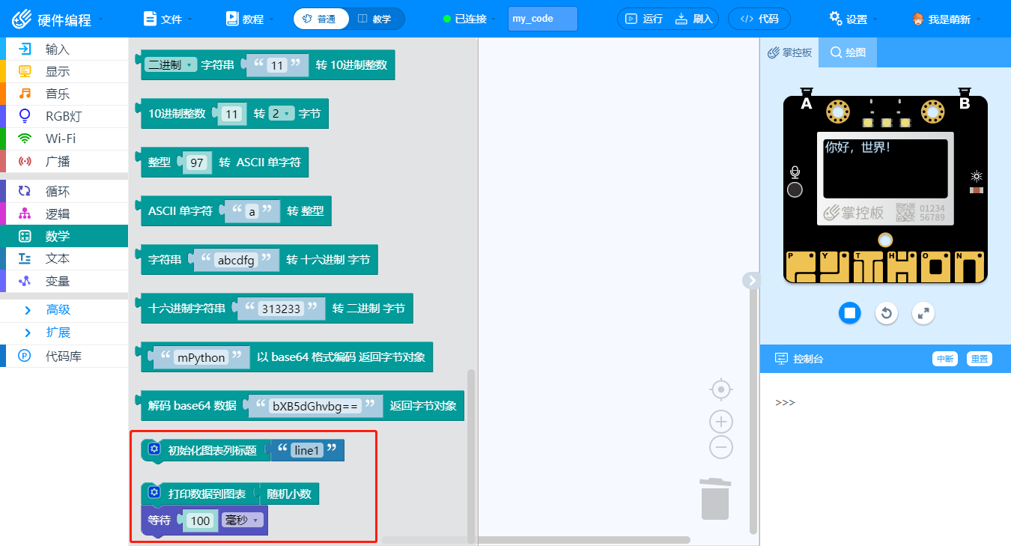Open the 教程 menu
1011x546 pixels.
249,19
